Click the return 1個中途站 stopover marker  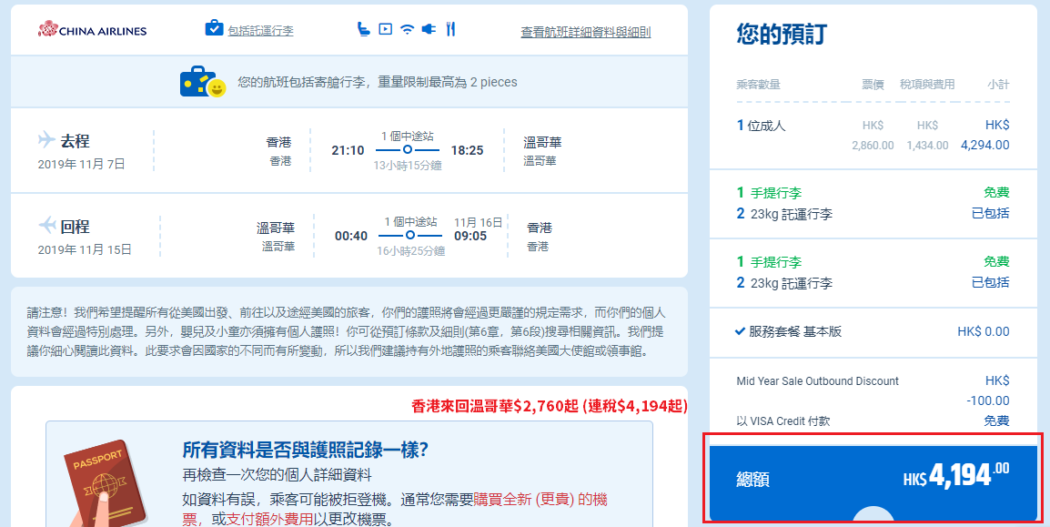tap(409, 235)
